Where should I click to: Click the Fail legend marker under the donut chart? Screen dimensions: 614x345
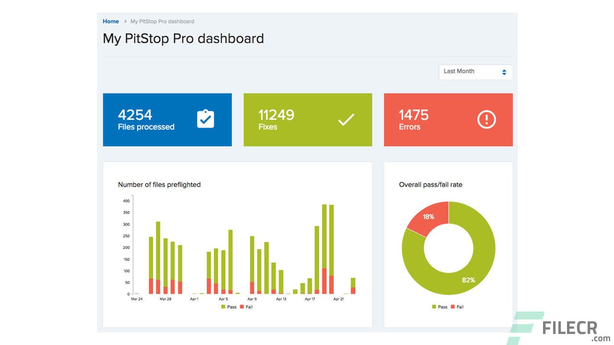(453, 307)
